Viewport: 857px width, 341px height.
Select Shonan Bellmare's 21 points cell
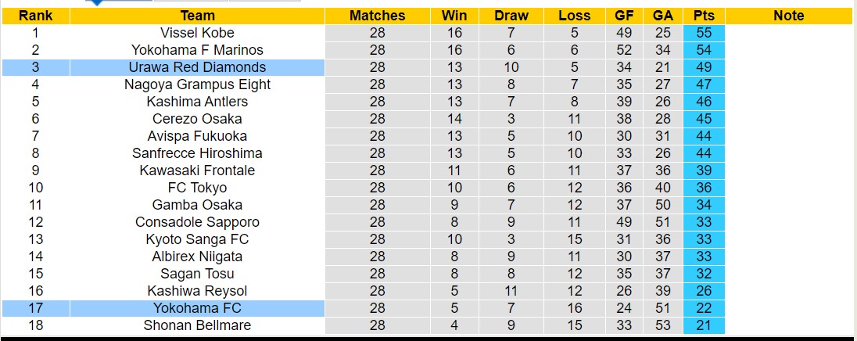(x=704, y=325)
